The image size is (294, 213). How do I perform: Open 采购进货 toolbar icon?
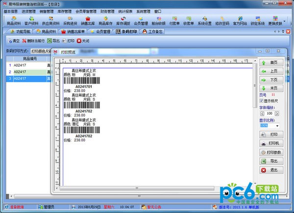(70, 21)
